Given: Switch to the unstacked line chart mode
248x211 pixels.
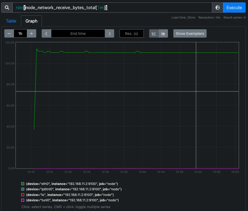Looking at the screenshot, I should click(154, 34).
